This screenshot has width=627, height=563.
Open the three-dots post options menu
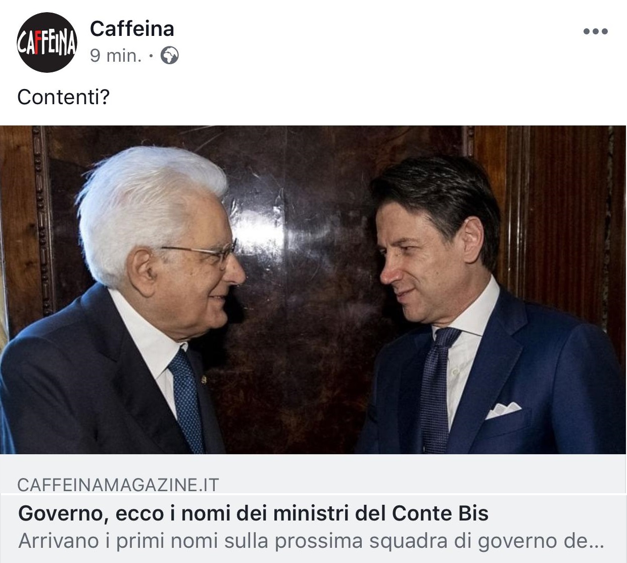pyautogui.click(x=595, y=31)
